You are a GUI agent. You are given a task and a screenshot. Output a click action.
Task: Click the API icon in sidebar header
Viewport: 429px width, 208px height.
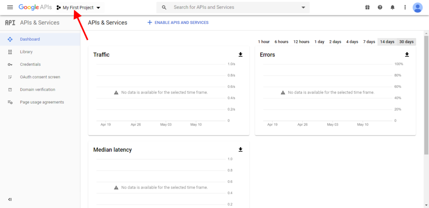(x=10, y=23)
